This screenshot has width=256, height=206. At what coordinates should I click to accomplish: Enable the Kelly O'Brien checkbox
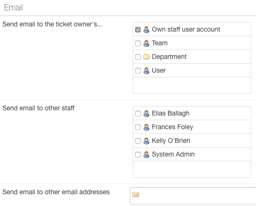(x=138, y=141)
